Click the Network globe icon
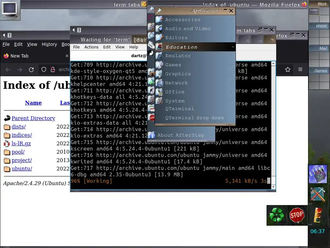Viewport: 330px width, 248px height. 159,83
